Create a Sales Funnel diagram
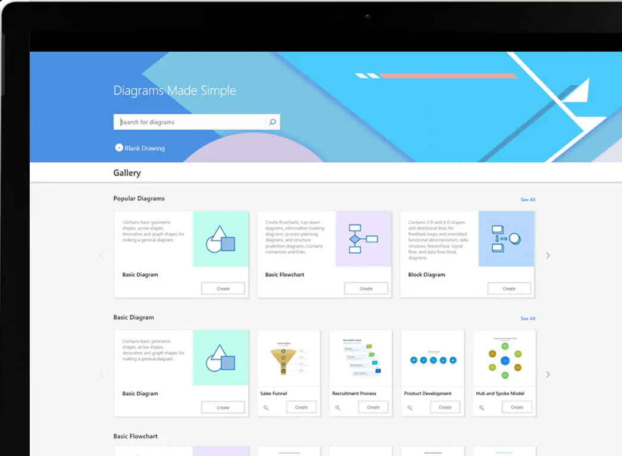This screenshot has width=622, height=456. pos(301,407)
